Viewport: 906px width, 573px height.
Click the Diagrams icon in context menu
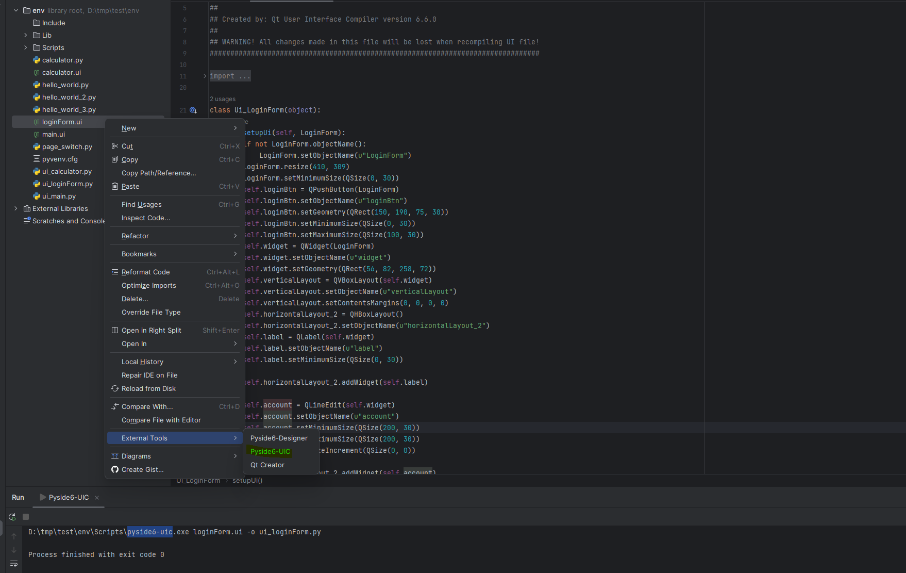pos(115,456)
